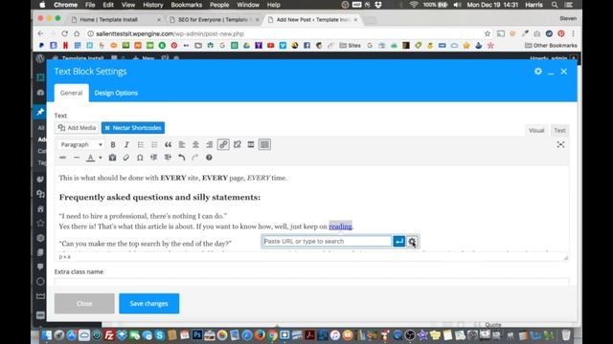Click the grey Close button
This screenshot has width=613, height=344.
[x=84, y=304]
